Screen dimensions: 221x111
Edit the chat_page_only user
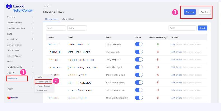click(173, 52)
